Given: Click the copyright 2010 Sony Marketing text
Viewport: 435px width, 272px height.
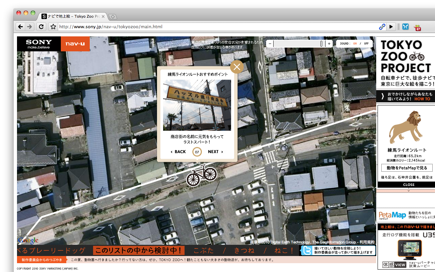Looking at the screenshot, I should point(48,269).
